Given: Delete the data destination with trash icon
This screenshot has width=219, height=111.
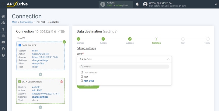Looking at the screenshot, I should pos(61,82).
